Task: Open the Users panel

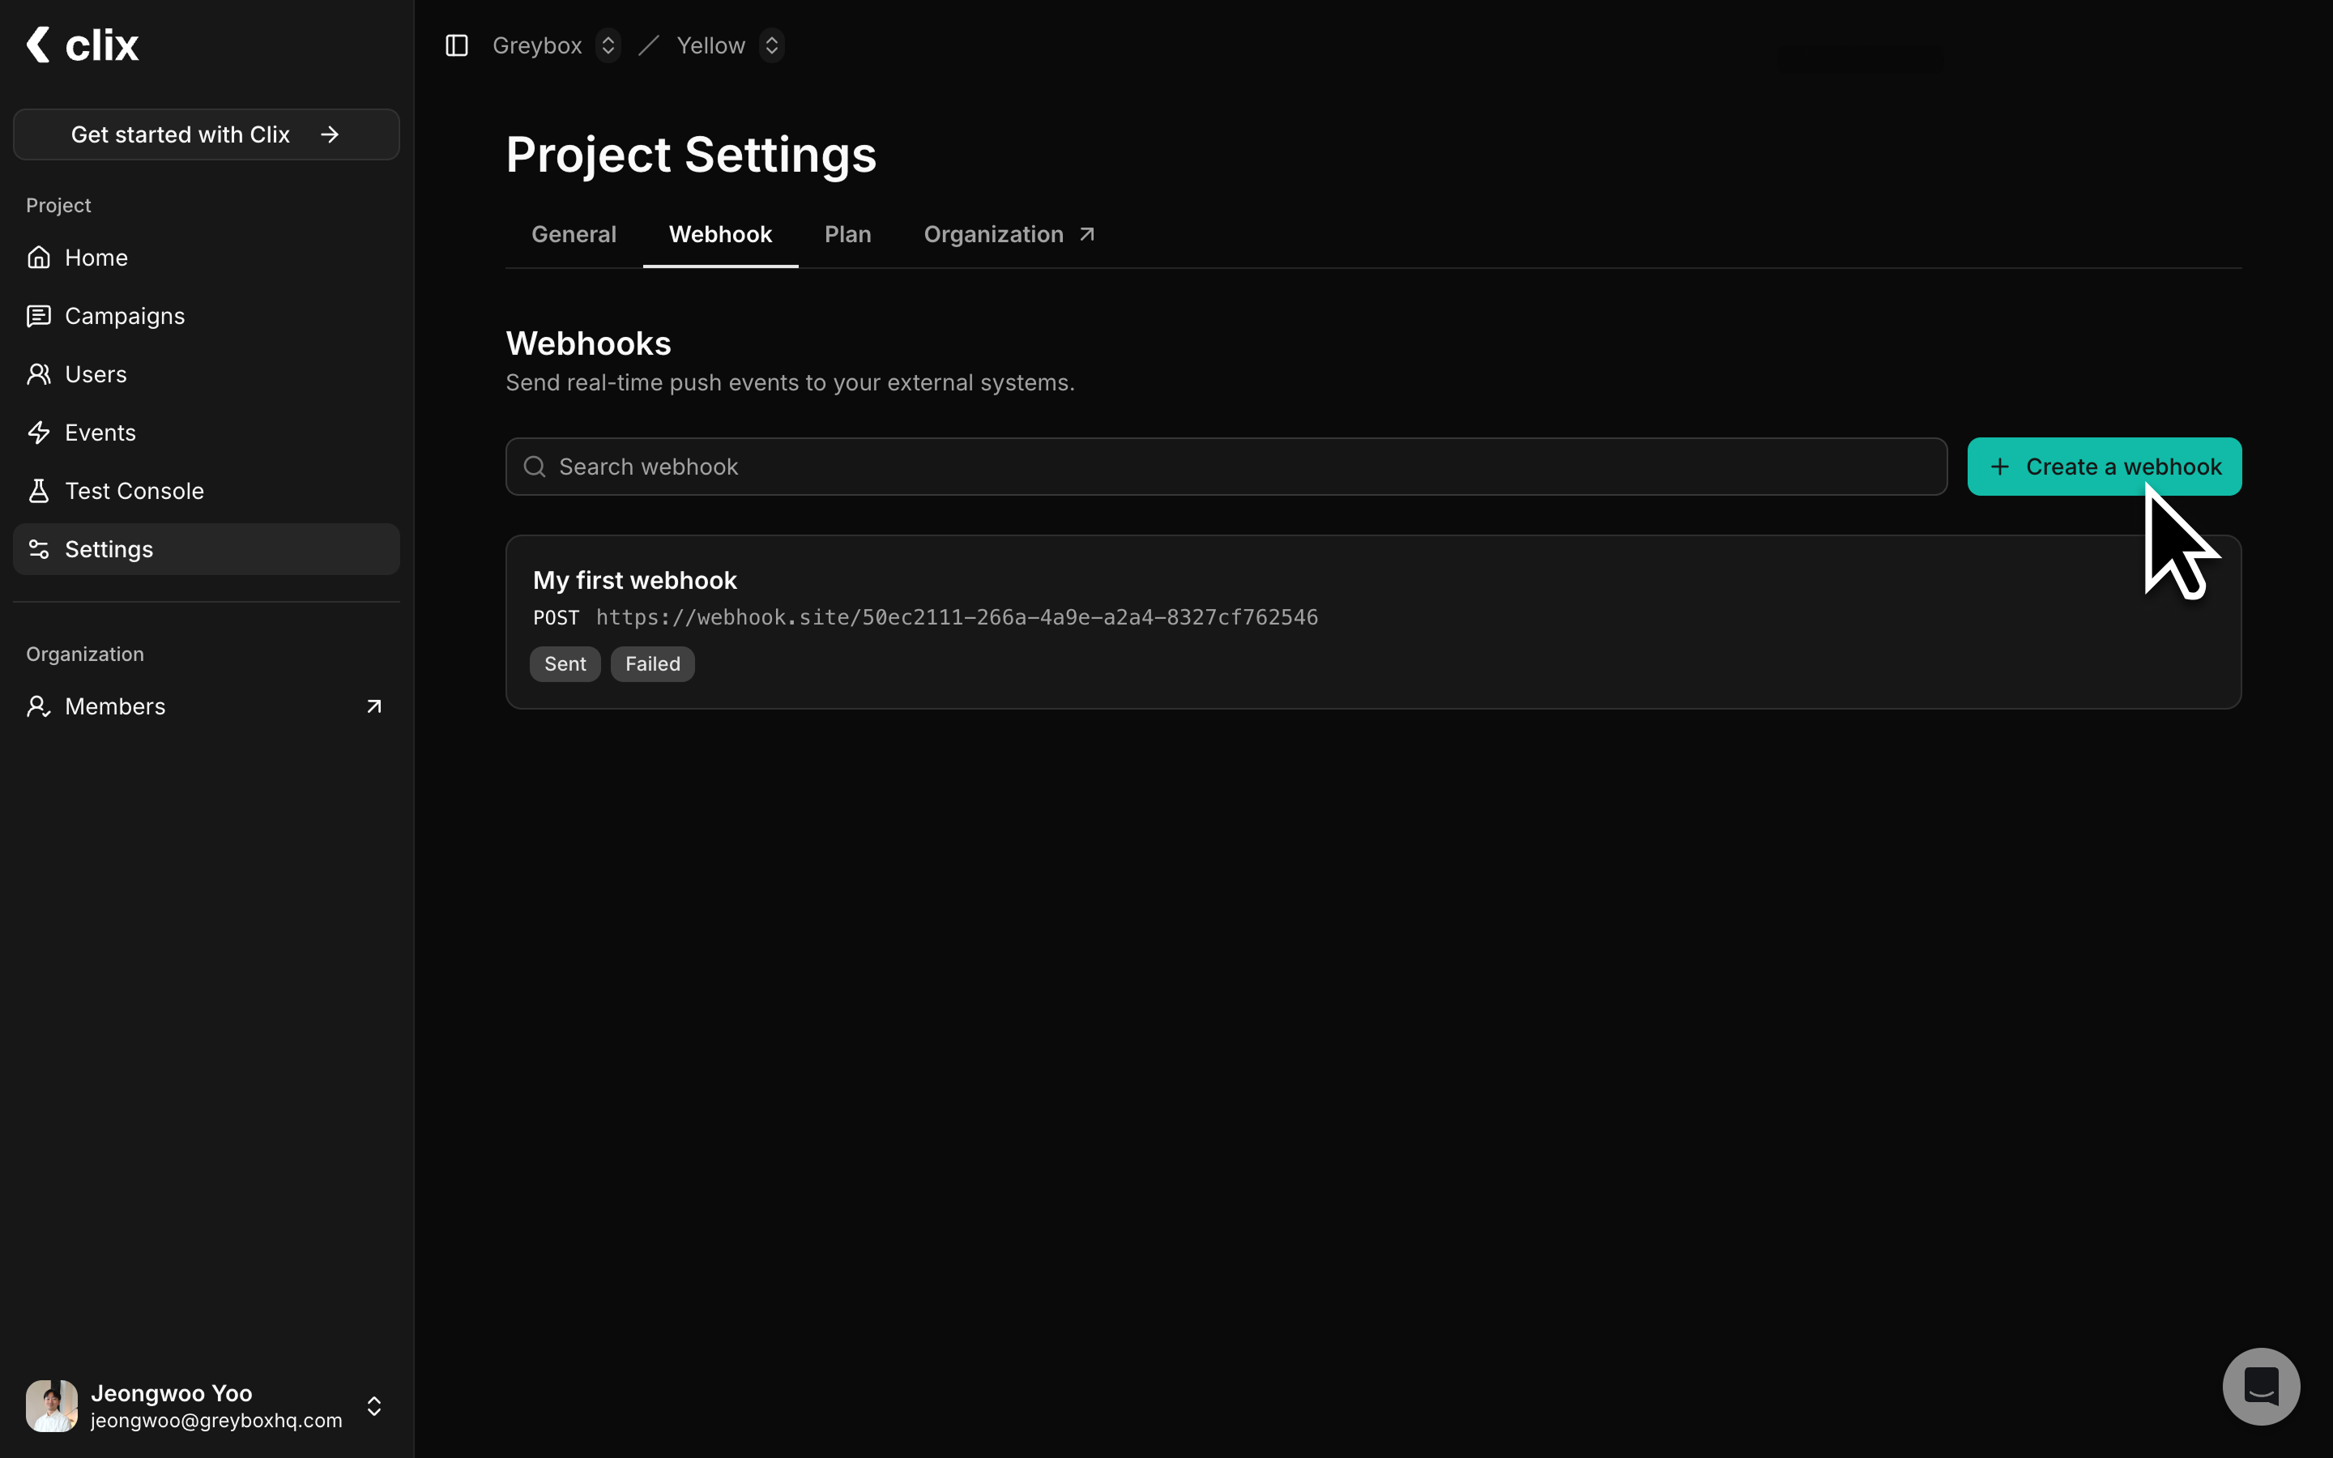Action: [x=96, y=374]
